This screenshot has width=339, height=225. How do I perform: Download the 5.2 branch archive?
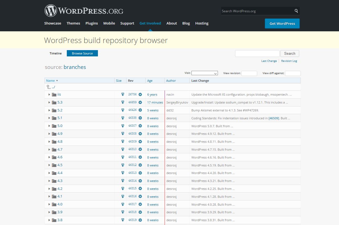123,110
